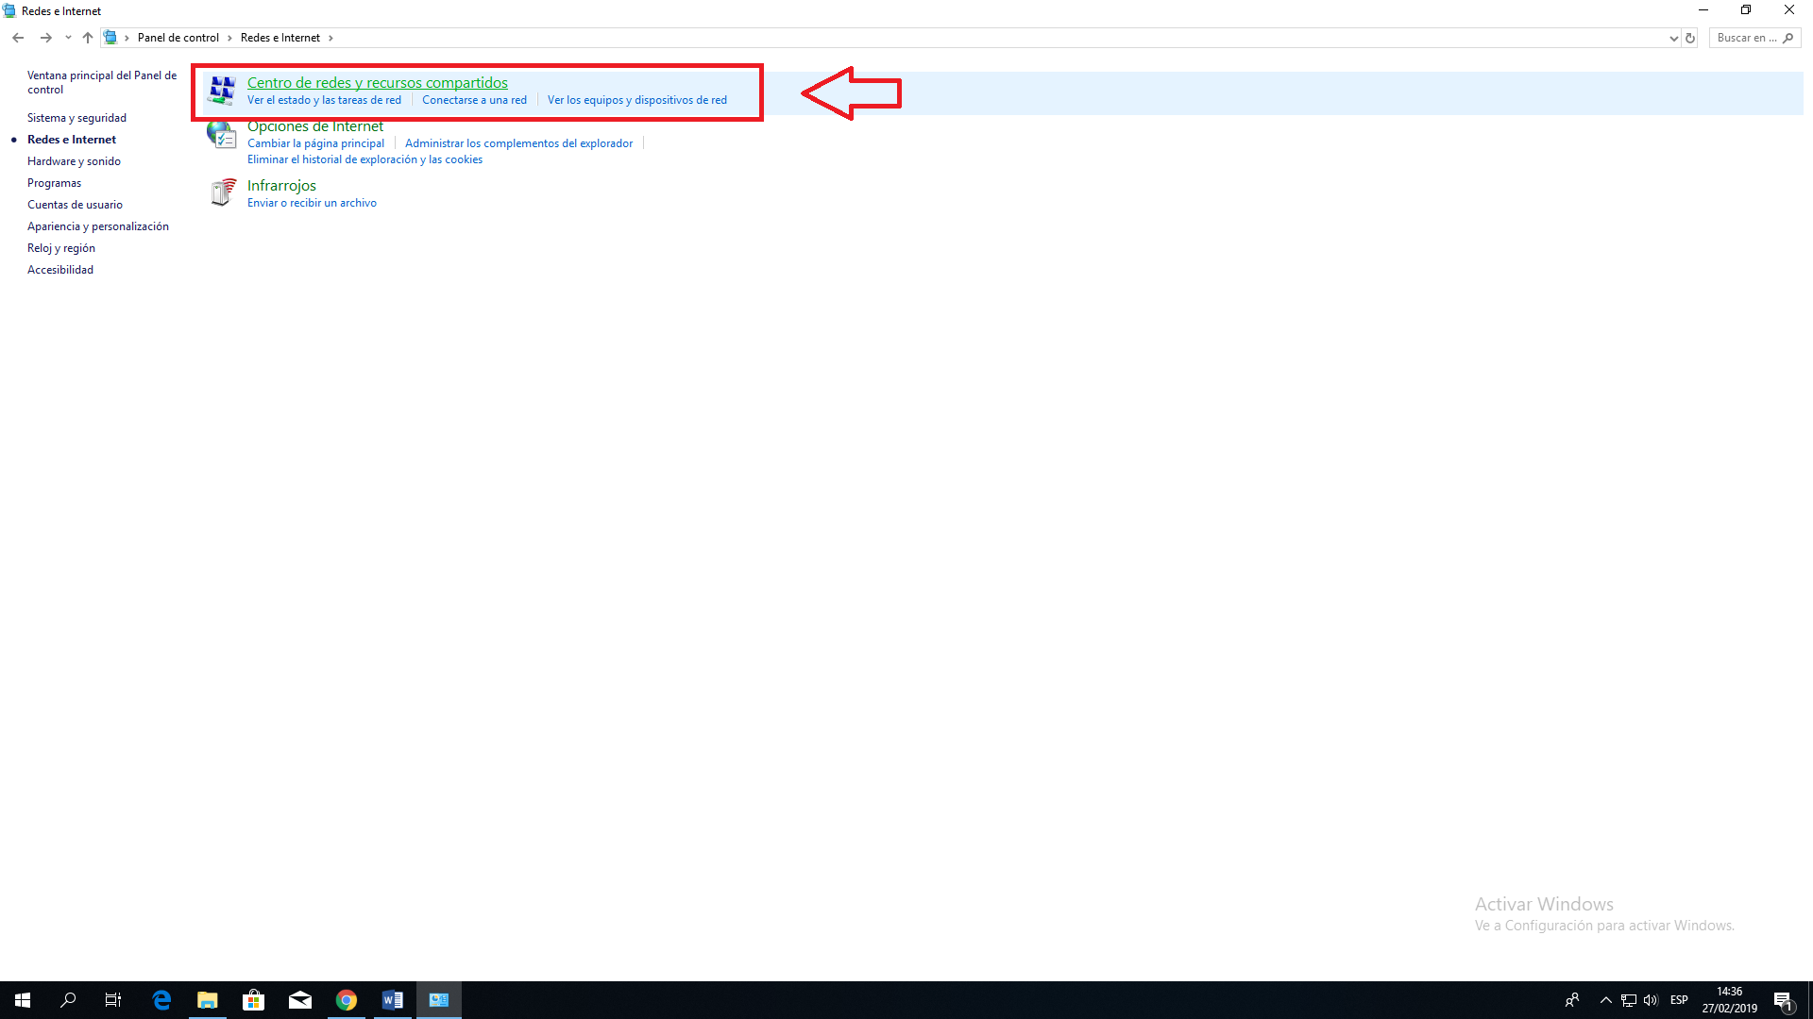Open Google Chrome from the taskbar
The image size is (1813, 1019).
347,1000
